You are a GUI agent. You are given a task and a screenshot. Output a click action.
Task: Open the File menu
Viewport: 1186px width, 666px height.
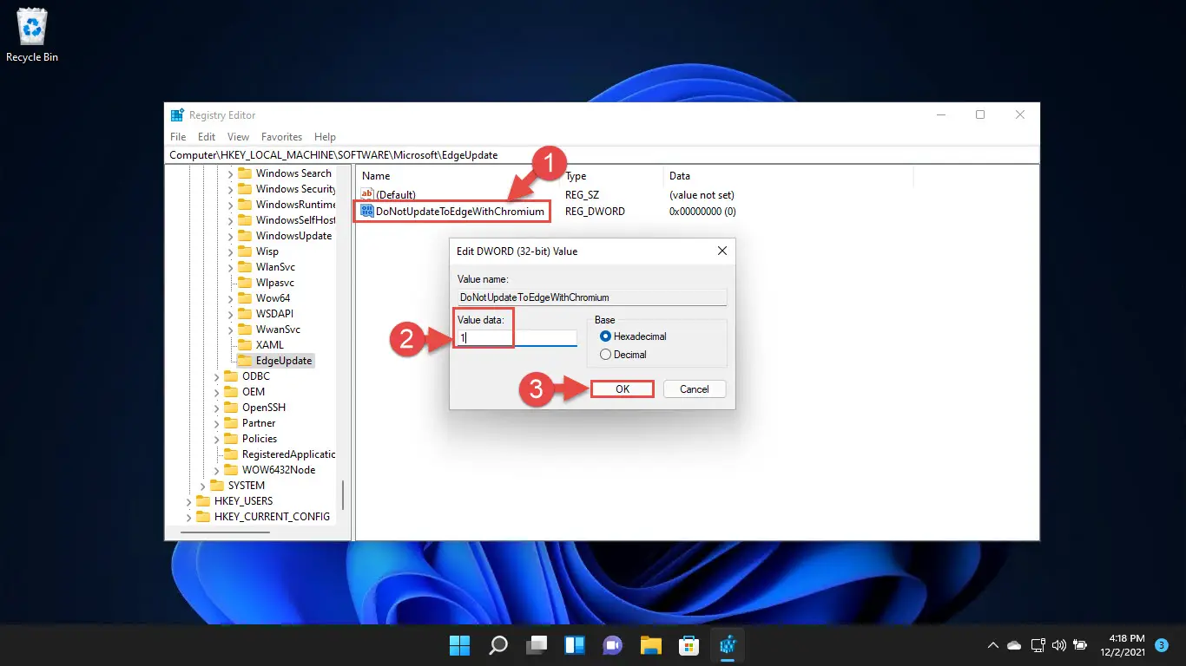pyautogui.click(x=178, y=137)
